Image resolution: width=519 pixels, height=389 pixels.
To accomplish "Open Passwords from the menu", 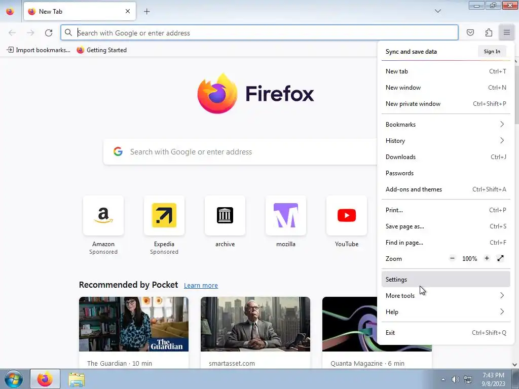I will click(x=446, y=173).
